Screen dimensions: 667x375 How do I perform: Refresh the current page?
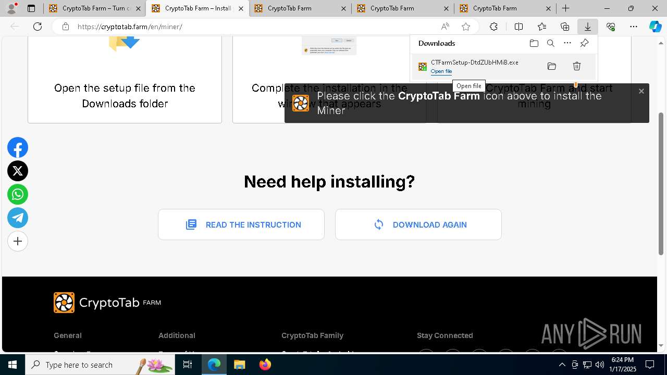(38, 27)
